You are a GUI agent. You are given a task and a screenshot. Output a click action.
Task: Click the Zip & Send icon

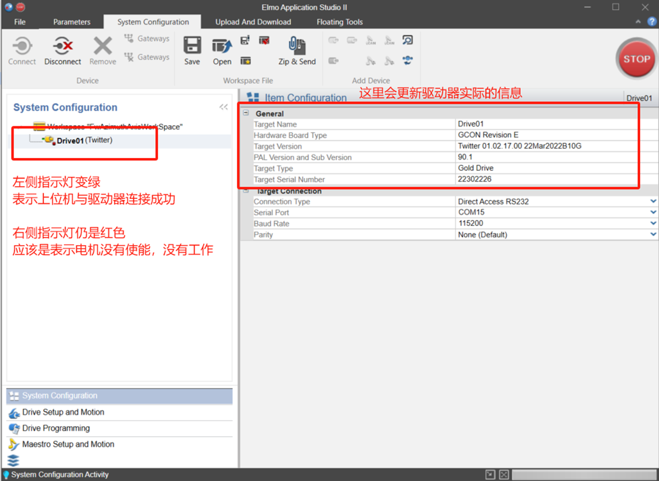point(297,46)
